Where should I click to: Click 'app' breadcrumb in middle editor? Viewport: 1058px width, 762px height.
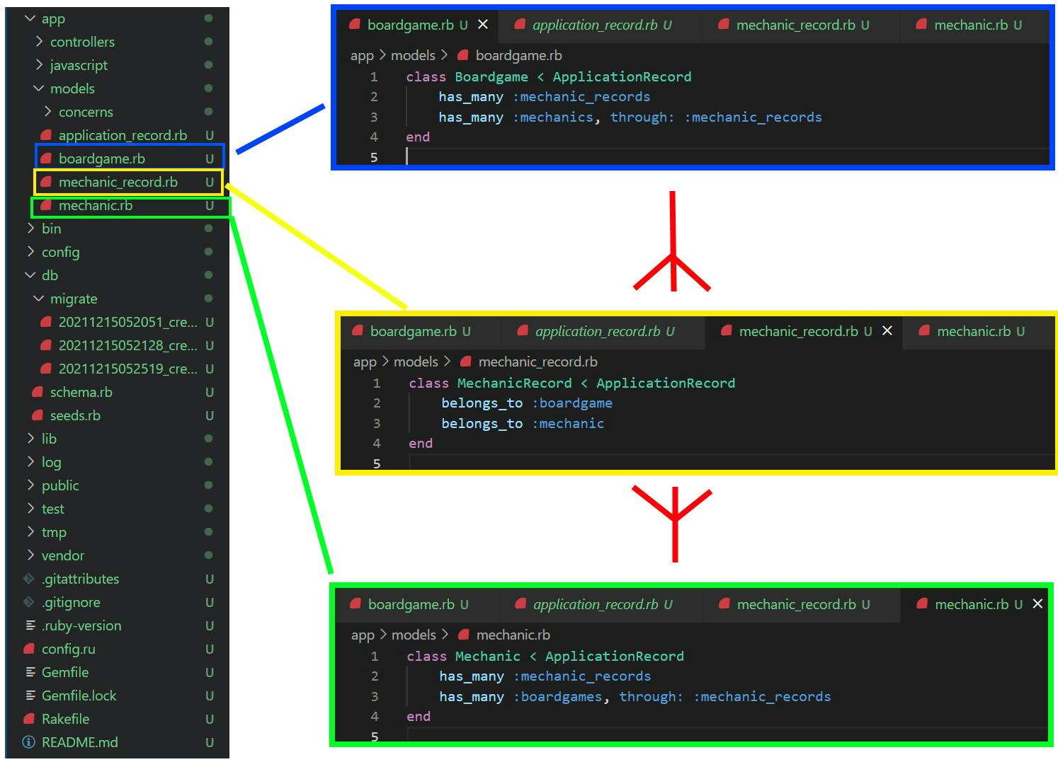pos(365,362)
